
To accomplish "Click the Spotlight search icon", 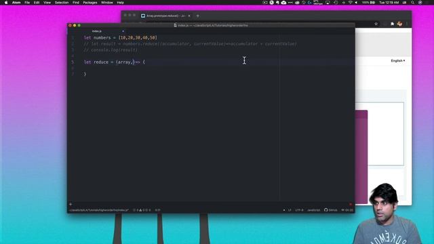I will 413,3.
